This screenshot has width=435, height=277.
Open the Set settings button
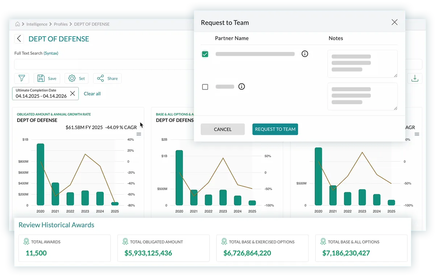pos(76,78)
